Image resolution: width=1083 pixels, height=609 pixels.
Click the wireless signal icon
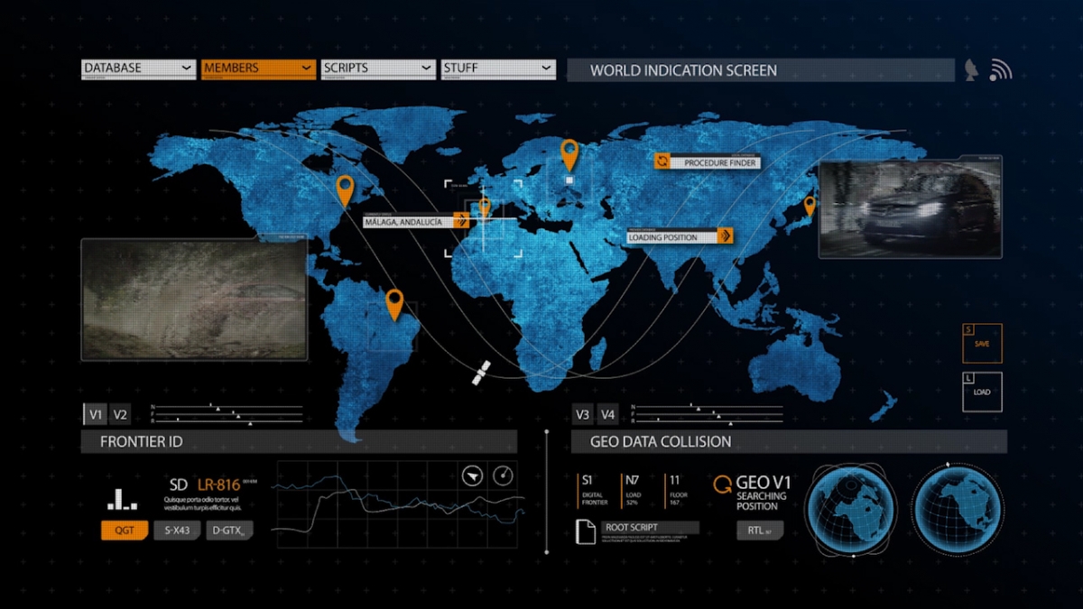coord(1000,70)
